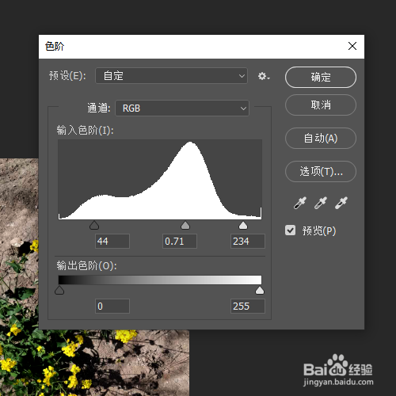
Task: Click the output black slider handle
Action: coord(59,291)
